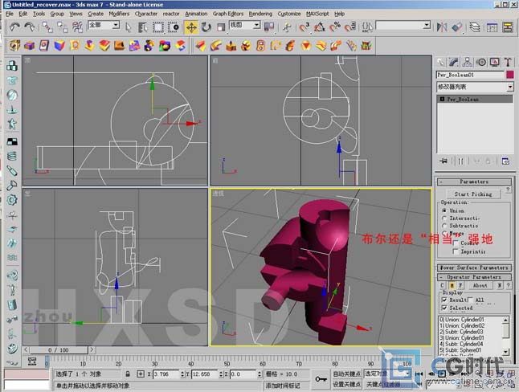Click the Angle Snap toggle icon
The width and height of the screenshot is (519, 392).
[320, 27]
